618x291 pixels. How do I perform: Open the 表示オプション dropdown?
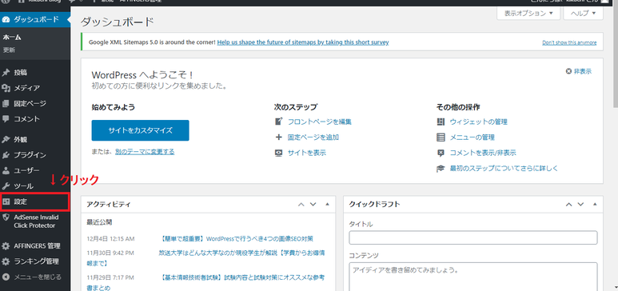coord(529,14)
